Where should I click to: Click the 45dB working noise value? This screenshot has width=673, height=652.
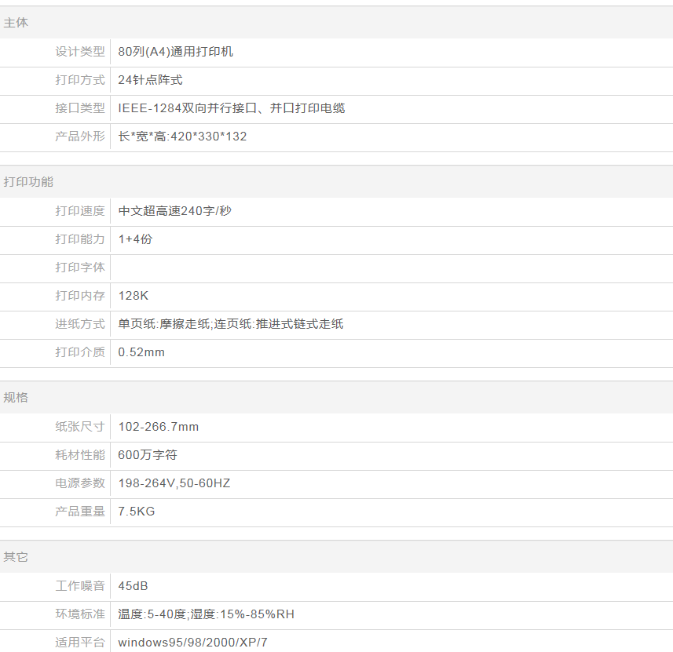133,586
